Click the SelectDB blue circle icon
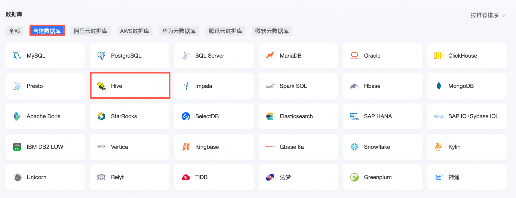 tap(186, 116)
